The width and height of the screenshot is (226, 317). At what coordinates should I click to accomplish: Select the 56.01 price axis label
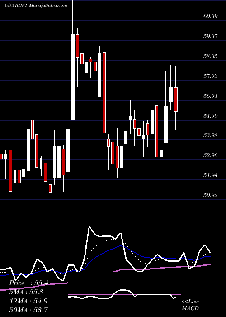[211, 96]
